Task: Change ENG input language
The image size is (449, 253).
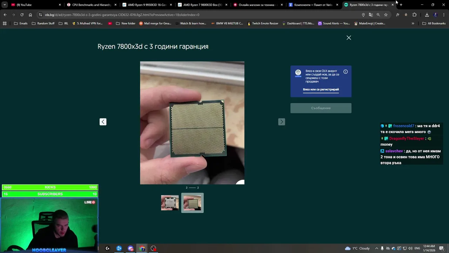Action: pyautogui.click(x=417, y=248)
